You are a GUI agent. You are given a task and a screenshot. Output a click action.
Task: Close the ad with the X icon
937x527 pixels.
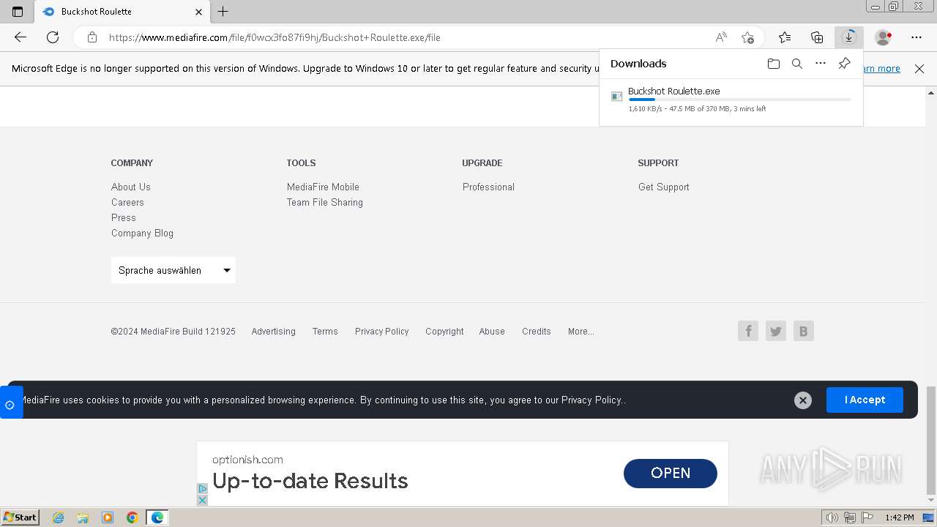pyautogui.click(x=203, y=500)
